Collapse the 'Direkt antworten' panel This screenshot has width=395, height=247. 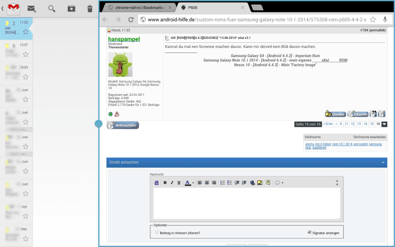(x=383, y=162)
